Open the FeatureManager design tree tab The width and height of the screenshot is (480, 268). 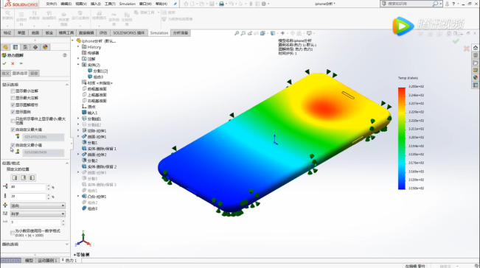[5, 47]
